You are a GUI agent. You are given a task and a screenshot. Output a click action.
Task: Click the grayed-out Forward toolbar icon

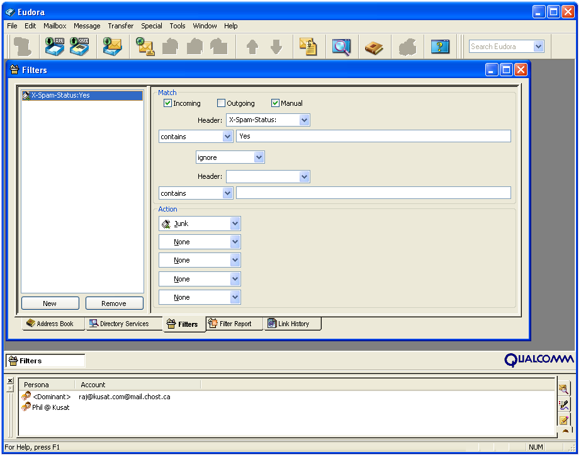point(218,47)
